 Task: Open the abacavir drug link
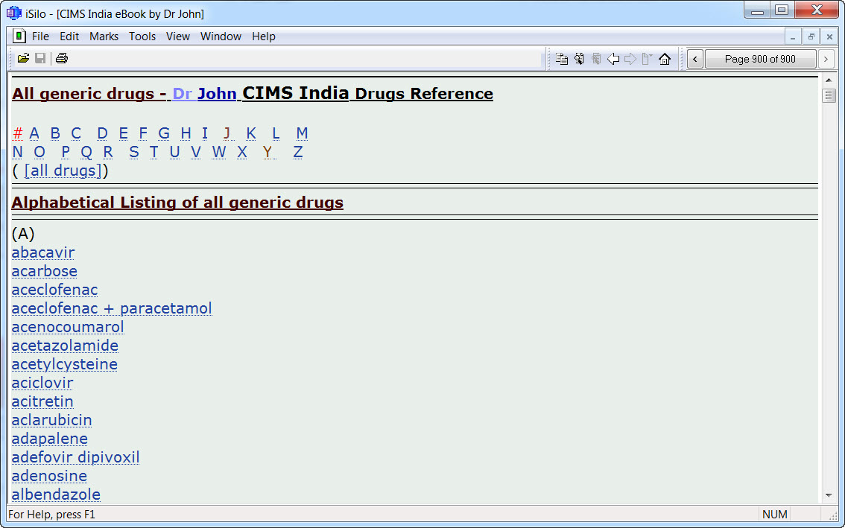[43, 252]
